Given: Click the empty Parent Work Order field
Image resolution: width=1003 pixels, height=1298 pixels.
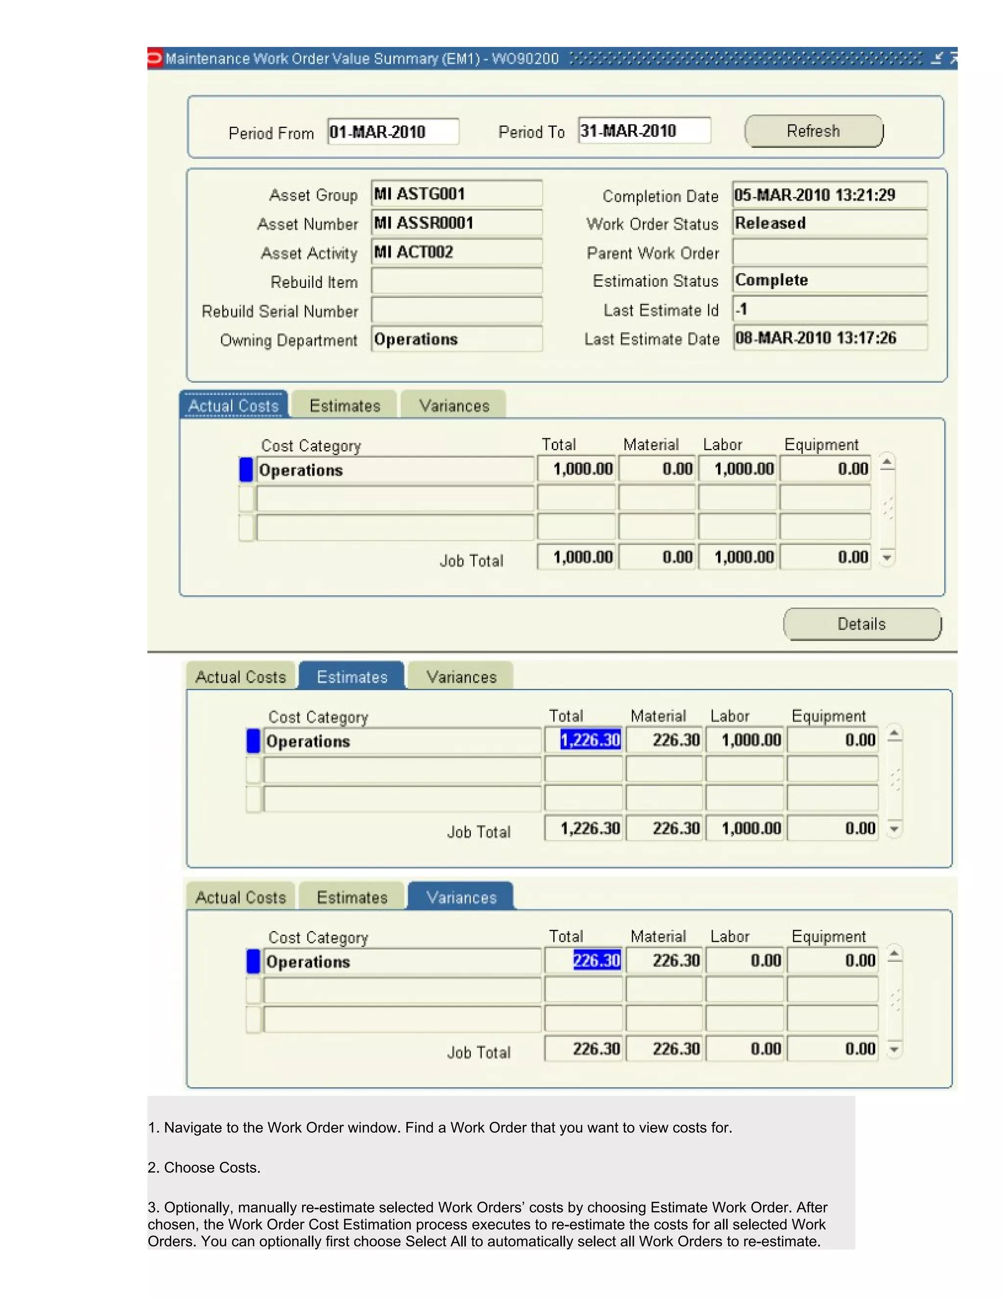Looking at the screenshot, I should (830, 252).
